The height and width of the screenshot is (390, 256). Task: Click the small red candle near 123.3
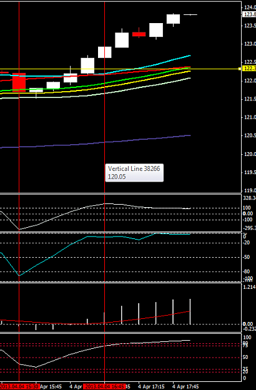139,34
